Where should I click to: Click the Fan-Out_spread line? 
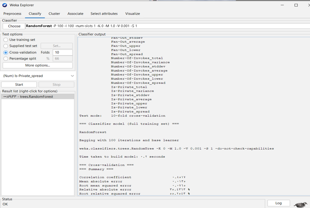point(127,54)
